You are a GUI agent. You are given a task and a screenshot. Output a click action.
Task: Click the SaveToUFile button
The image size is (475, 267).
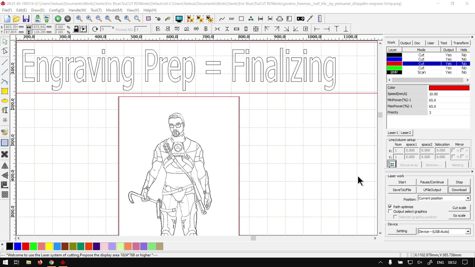coord(402,190)
